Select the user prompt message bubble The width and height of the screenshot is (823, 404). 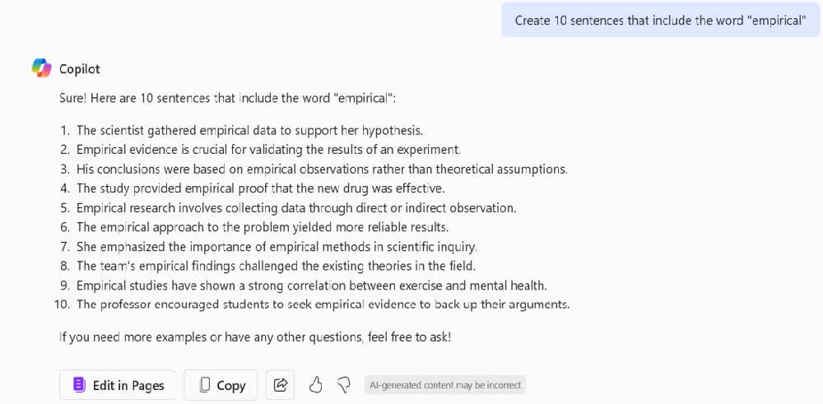(660, 20)
